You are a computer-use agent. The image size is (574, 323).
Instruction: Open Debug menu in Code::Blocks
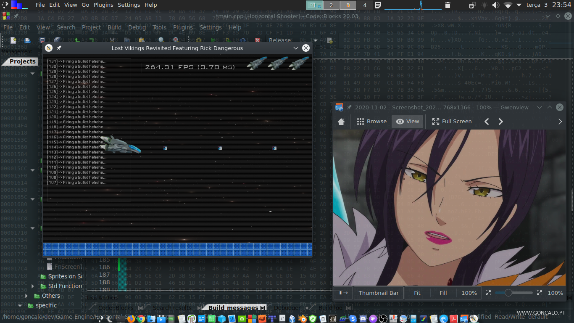coord(137,27)
